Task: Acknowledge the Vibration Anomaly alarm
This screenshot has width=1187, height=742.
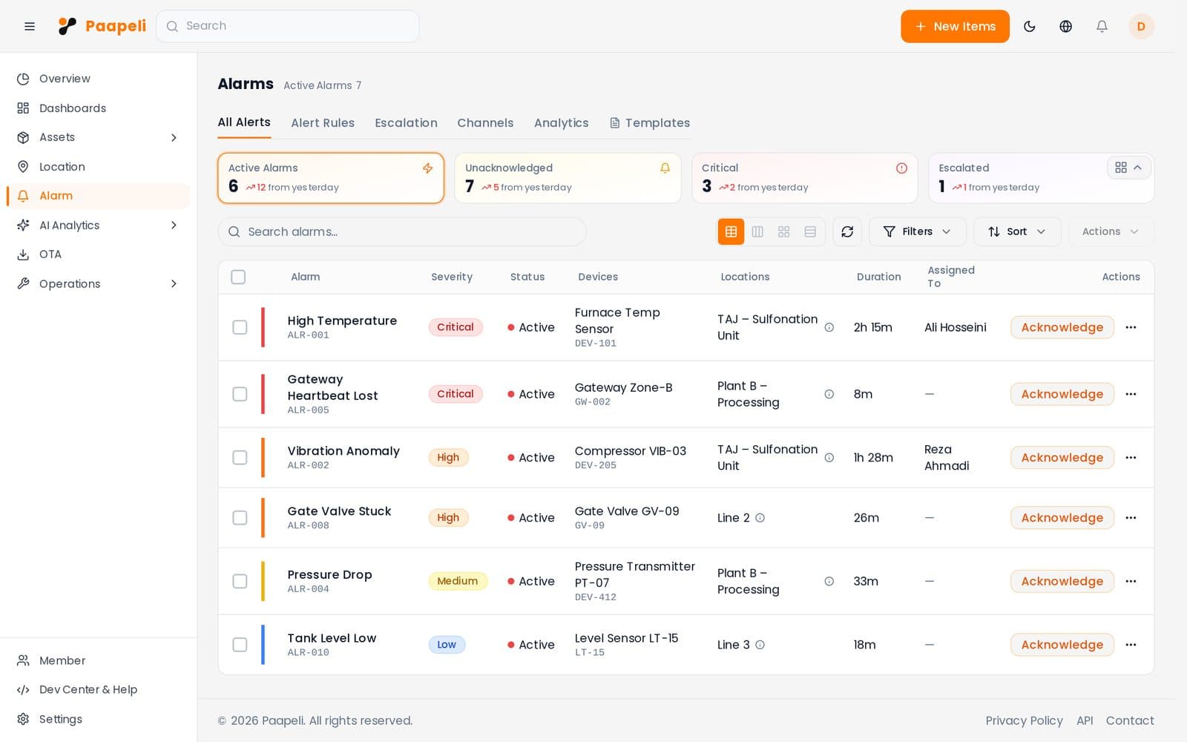Action: coord(1062,458)
